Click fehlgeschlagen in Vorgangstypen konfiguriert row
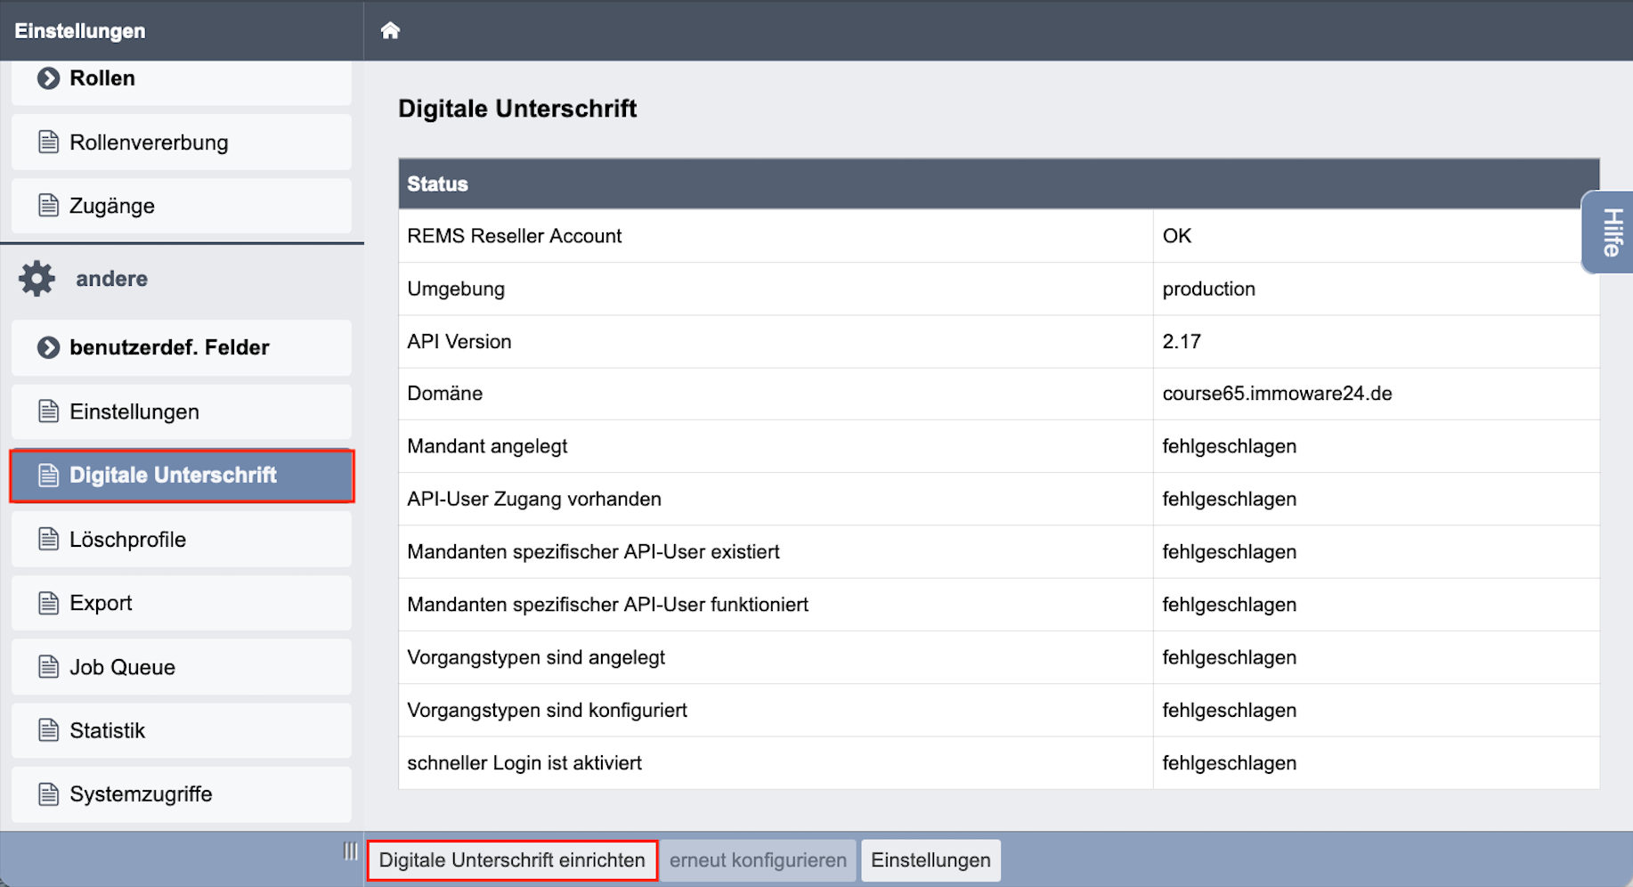The image size is (1633, 887). pyautogui.click(x=1229, y=711)
